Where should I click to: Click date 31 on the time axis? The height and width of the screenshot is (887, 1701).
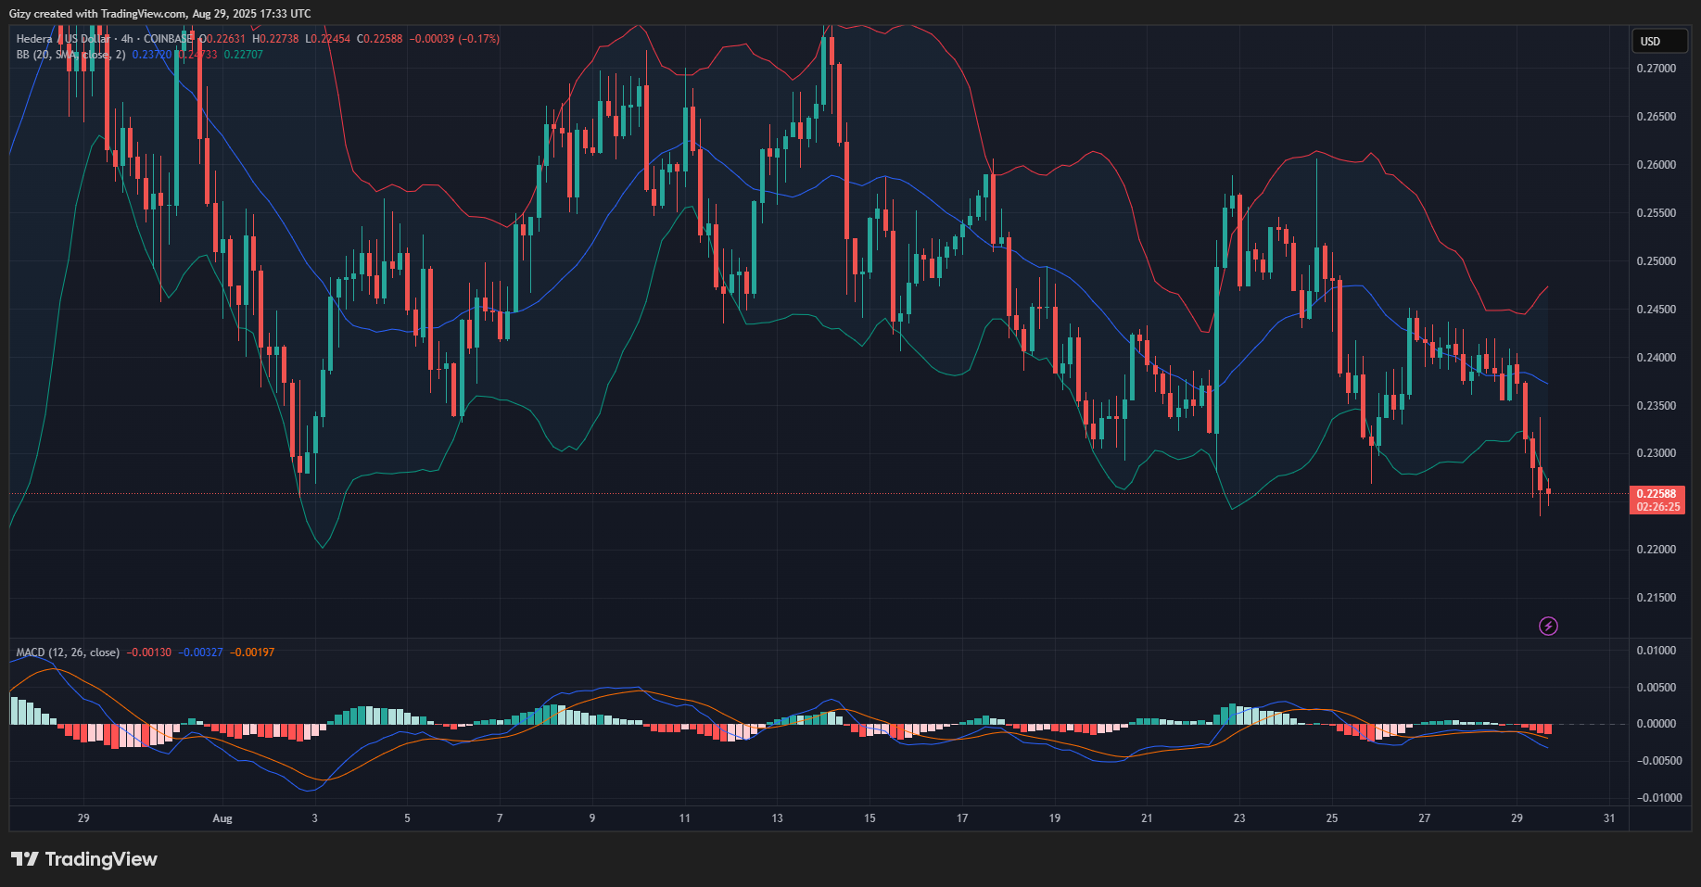coord(1609,818)
